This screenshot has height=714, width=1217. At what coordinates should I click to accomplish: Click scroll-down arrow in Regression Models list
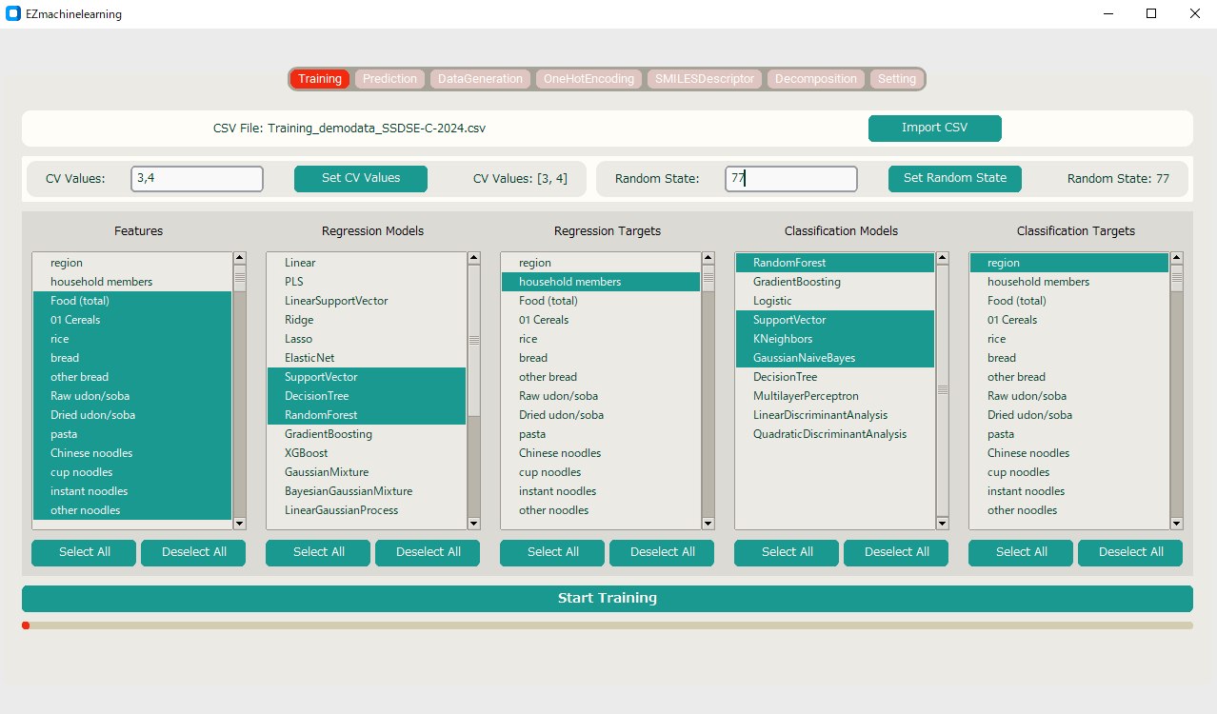pos(474,523)
